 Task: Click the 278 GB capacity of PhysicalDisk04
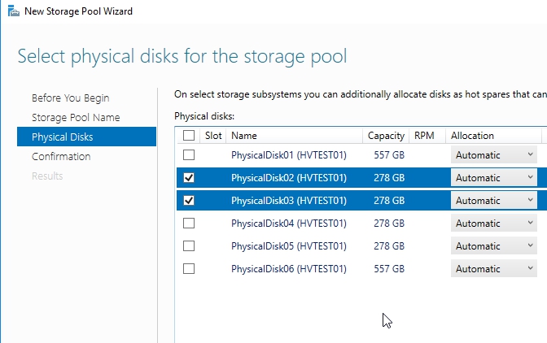pyautogui.click(x=389, y=224)
